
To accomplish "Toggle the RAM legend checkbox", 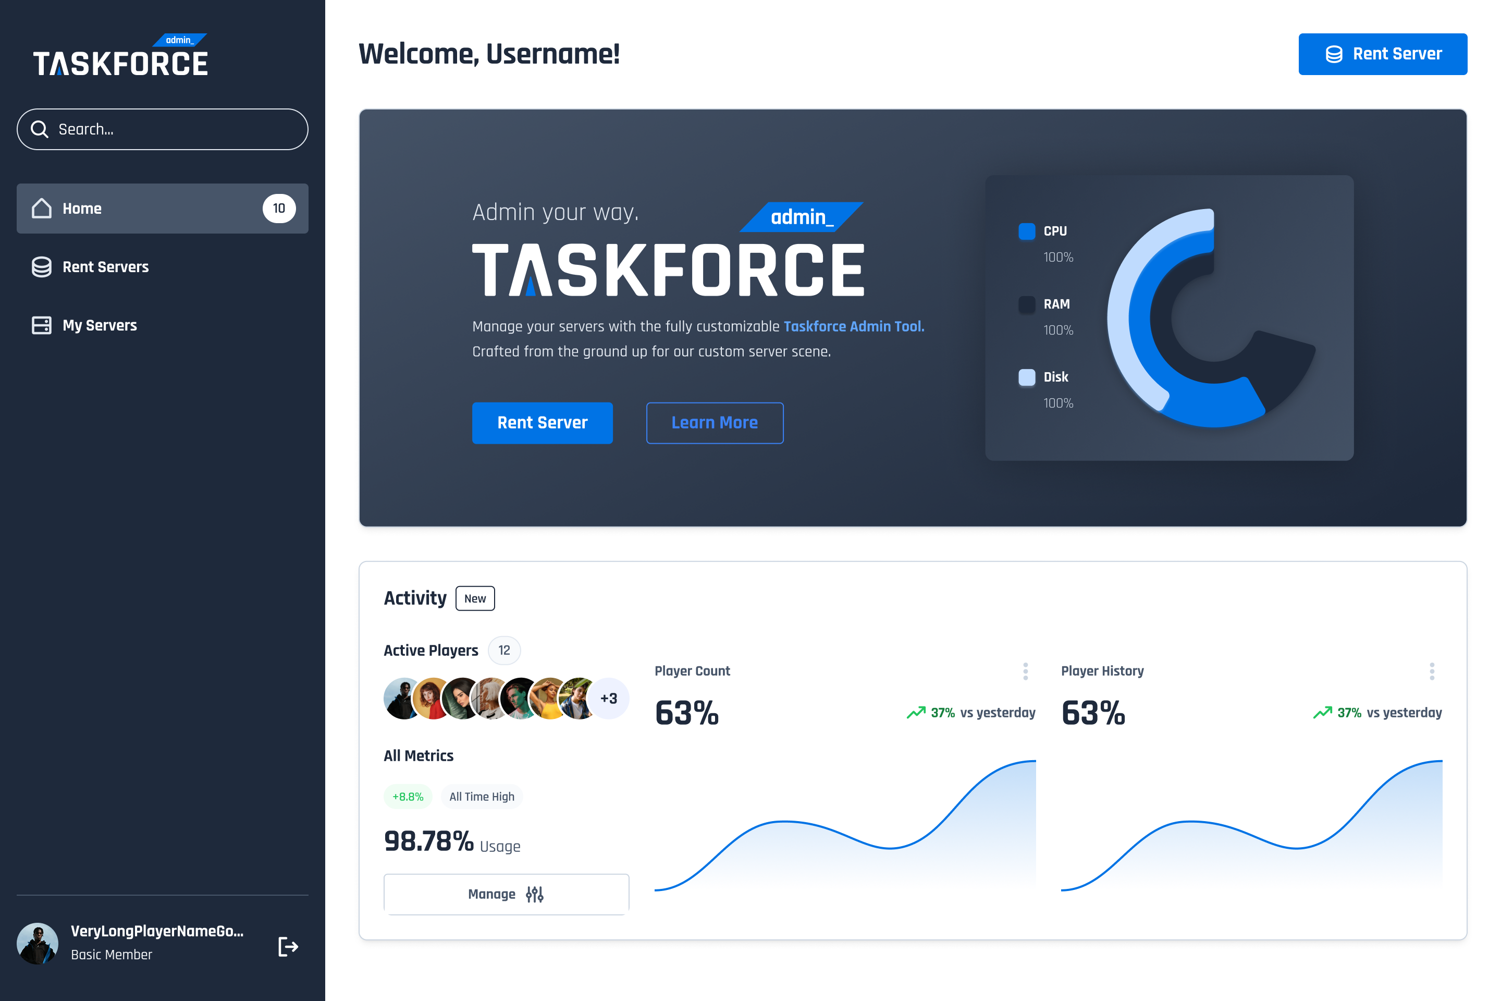I will click(1026, 304).
